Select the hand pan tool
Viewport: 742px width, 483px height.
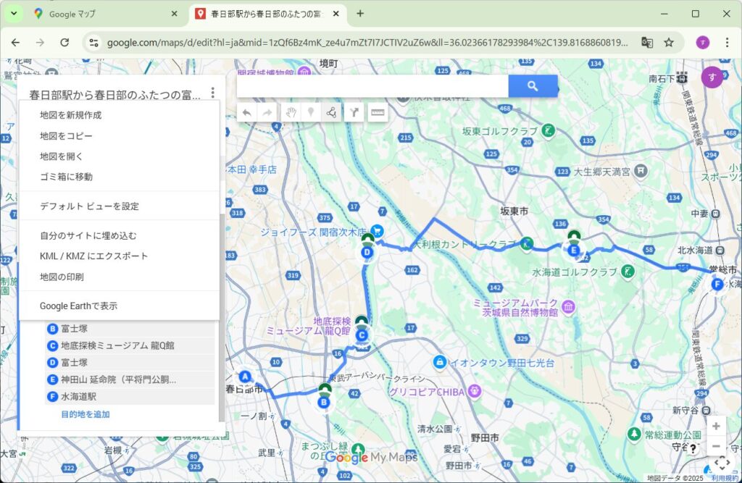pyautogui.click(x=291, y=112)
